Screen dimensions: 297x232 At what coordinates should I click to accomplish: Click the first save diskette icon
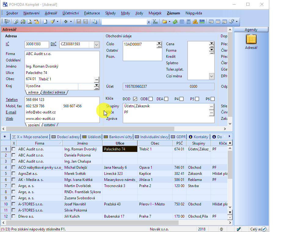[79, 22]
